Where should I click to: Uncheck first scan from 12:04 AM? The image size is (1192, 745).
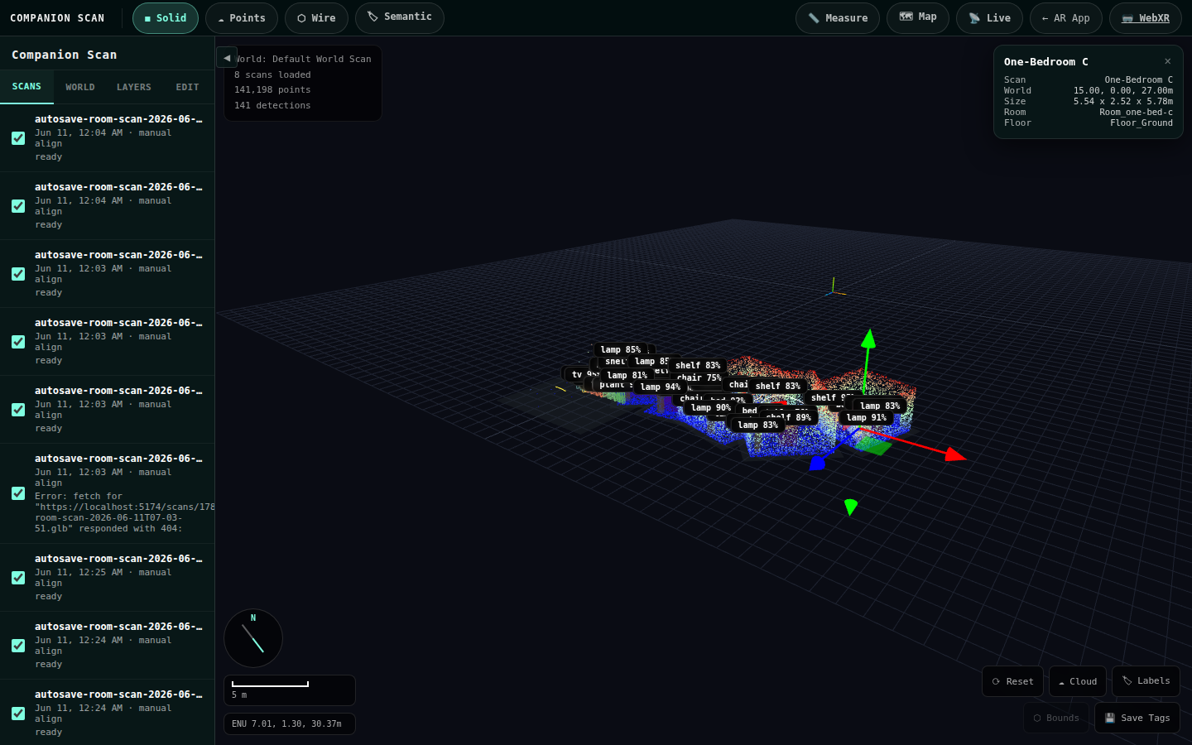click(x=18, y=138)
